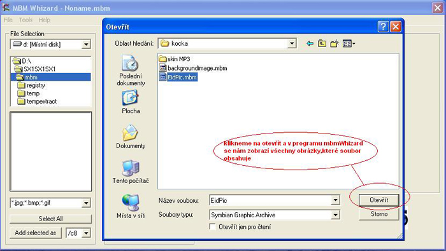Viewport: 446px width, 251px height.
Task: Open the *.jpg;*.bmp;*.gif filter dropdown
Action: (86, 203)
